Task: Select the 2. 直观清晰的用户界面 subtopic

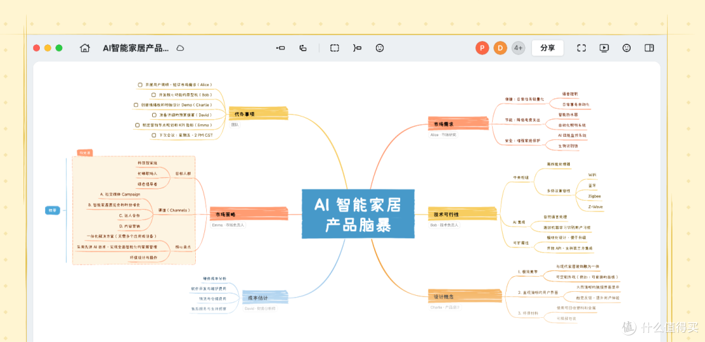Action: click(x=538, y=292)
